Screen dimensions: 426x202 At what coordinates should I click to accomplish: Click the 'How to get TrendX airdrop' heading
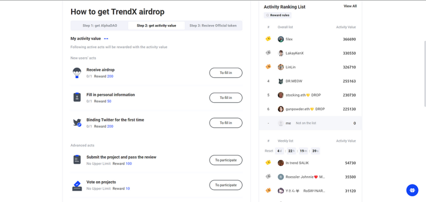117,12
